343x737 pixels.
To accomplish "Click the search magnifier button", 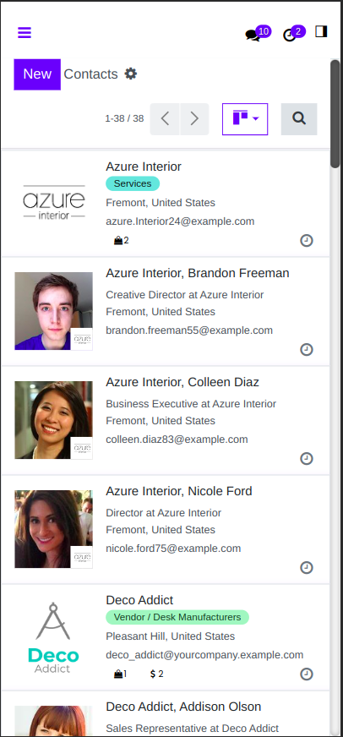I will [x=299, y=119].
